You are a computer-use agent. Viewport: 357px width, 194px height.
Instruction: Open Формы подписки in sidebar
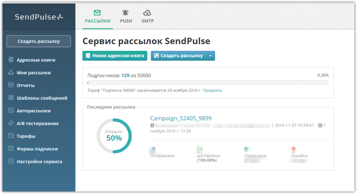pos(37,149)
